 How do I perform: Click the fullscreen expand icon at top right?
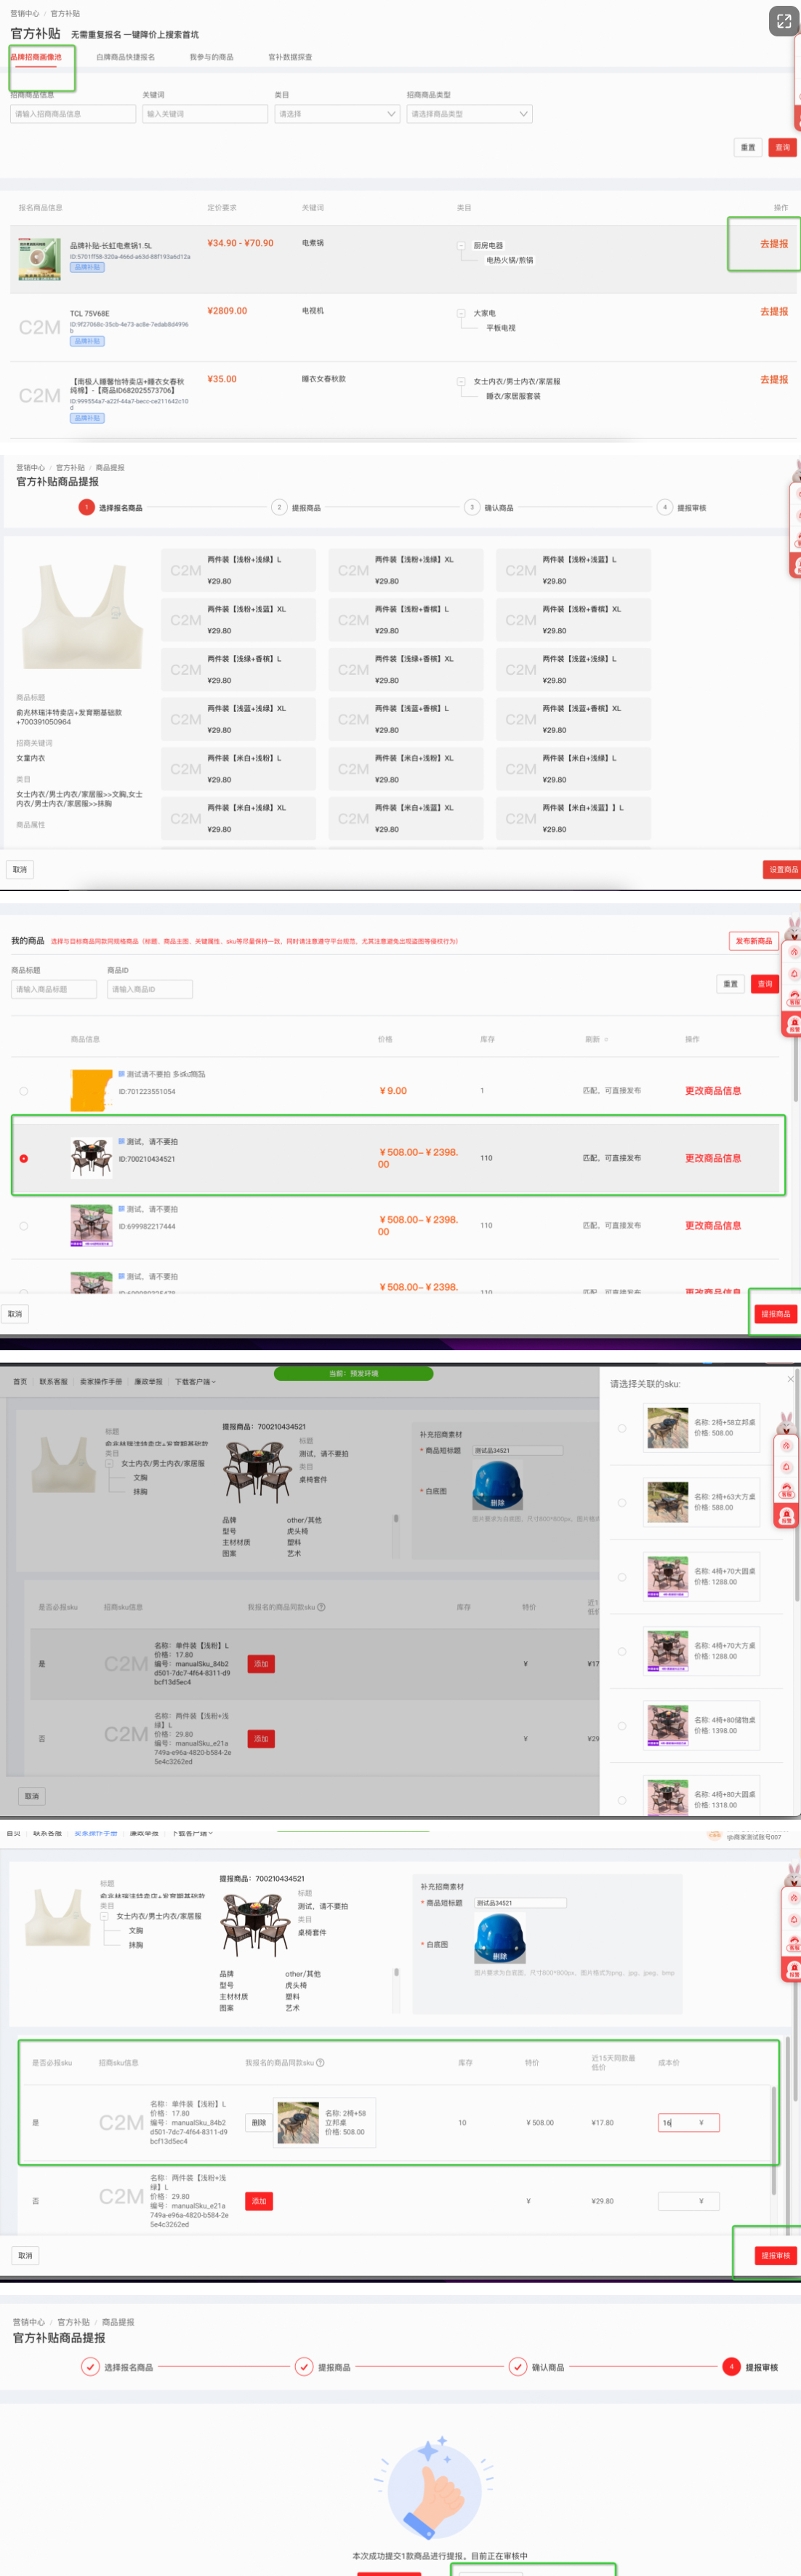tap(783, 21)
